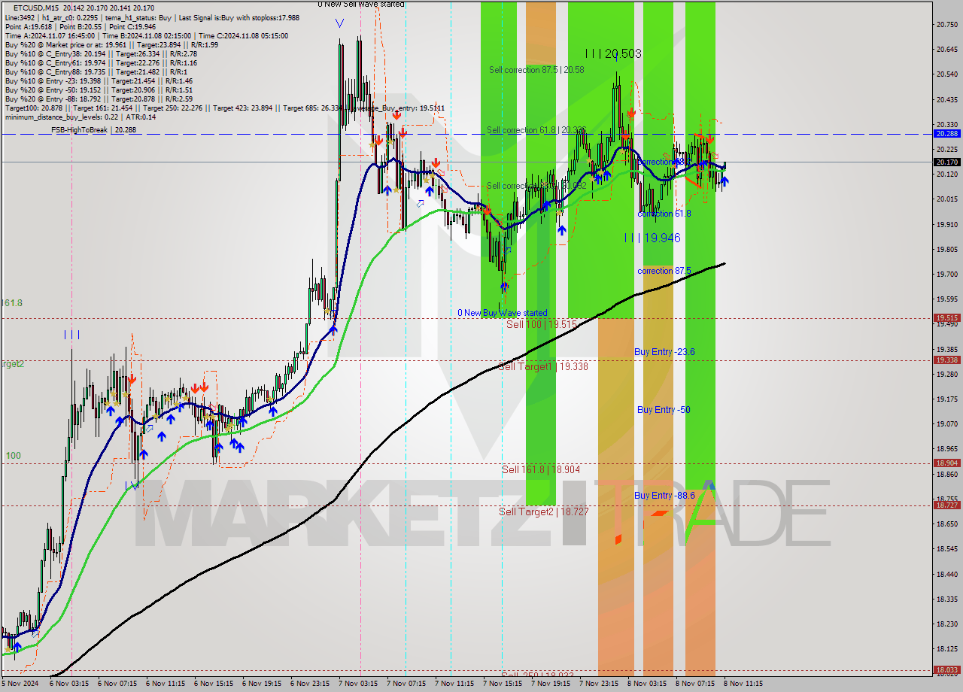Viewport: 963px width, 692px height.
Task: Click '7 Nov 15:15' on time axis
Action: [x=503, y=684]
